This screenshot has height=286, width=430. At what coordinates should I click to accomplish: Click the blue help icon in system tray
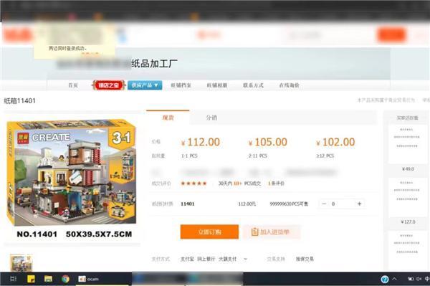coord(384,279)
